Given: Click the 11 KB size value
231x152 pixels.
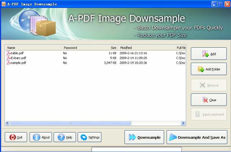Looking at the screenshot, I should click(x=112, y=53).
